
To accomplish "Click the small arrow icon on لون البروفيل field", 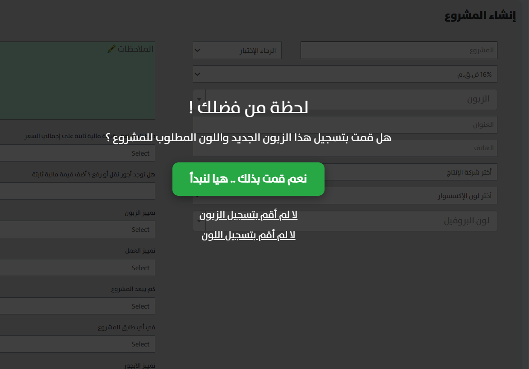I will click(x=199, y=221).
